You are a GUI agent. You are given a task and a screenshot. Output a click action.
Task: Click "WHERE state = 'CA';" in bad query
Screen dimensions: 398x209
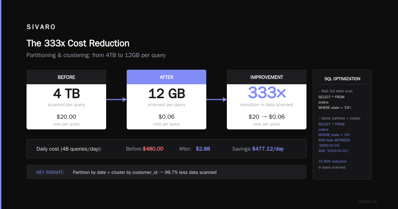click(x=335, y=107)
